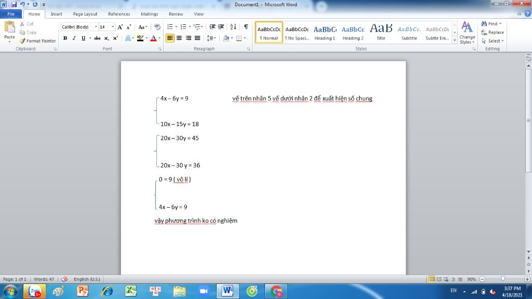The width and height of the screenshot is (532, 299).
Task: Redo action in quick access toolbar
Action: (35, 4)
